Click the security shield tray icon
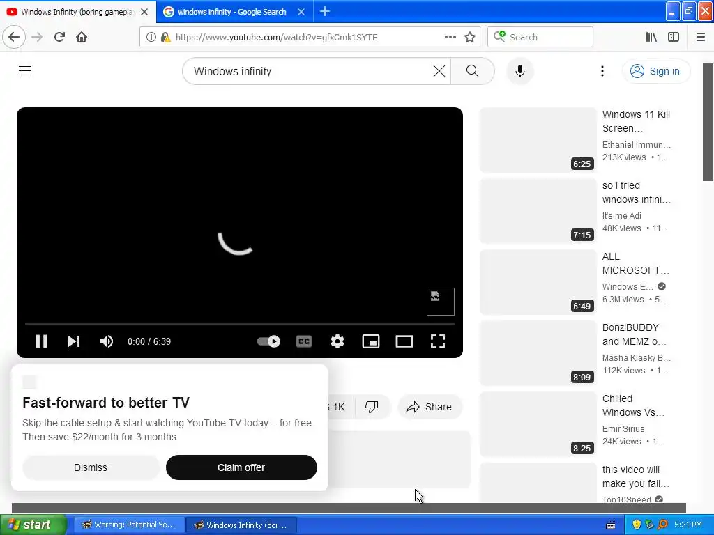The height and width of the screenshot is (535, 714). (x=636, y=525)
